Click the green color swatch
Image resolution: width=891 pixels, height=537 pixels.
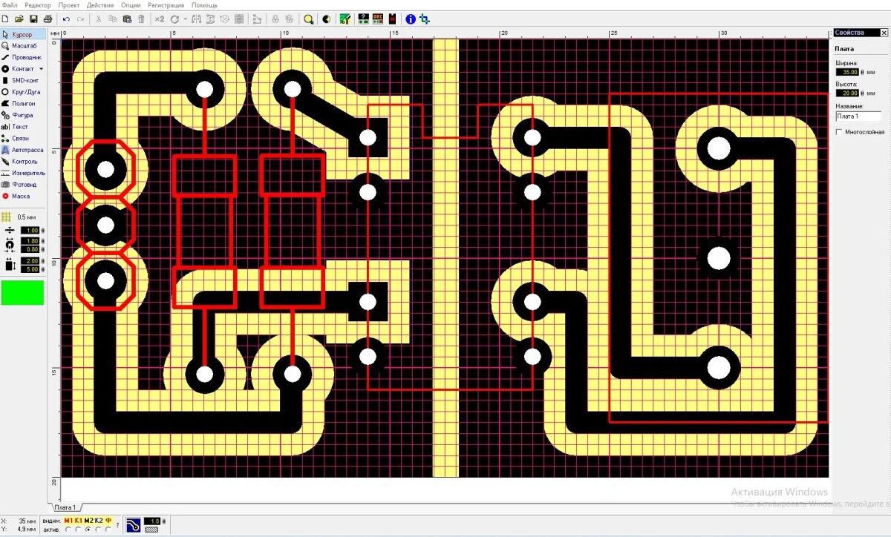point(22,292)
